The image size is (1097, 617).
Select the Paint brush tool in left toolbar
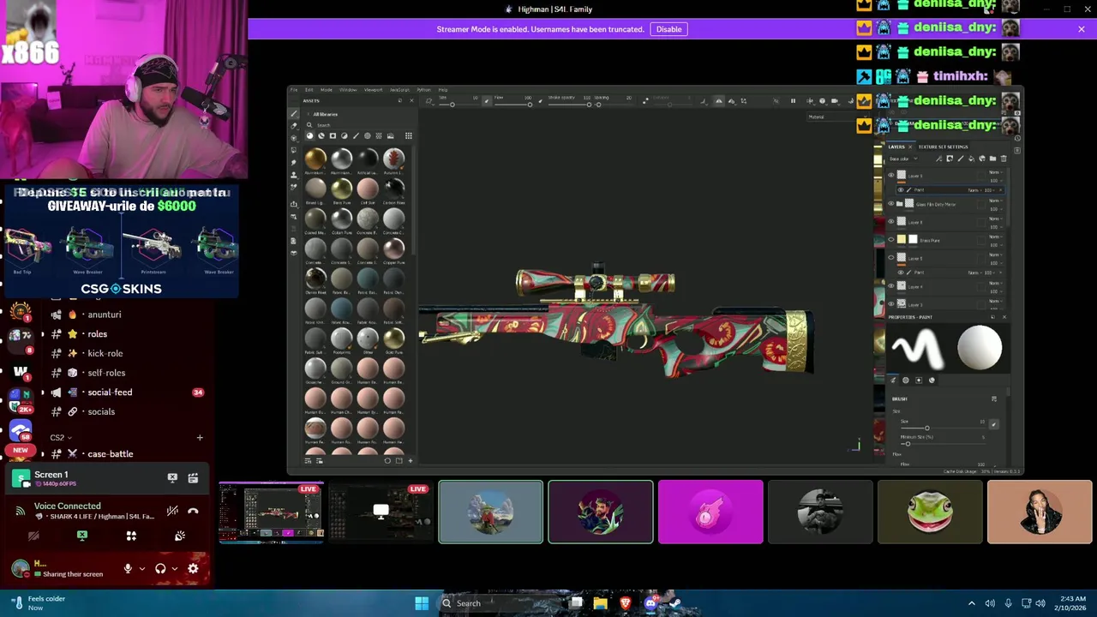pos(293,113)
